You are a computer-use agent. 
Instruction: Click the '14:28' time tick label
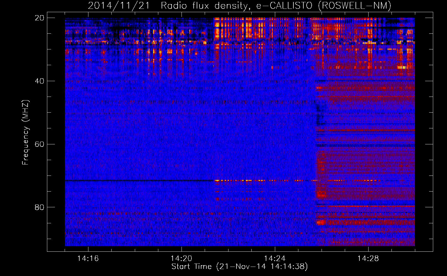coord(368,259)
